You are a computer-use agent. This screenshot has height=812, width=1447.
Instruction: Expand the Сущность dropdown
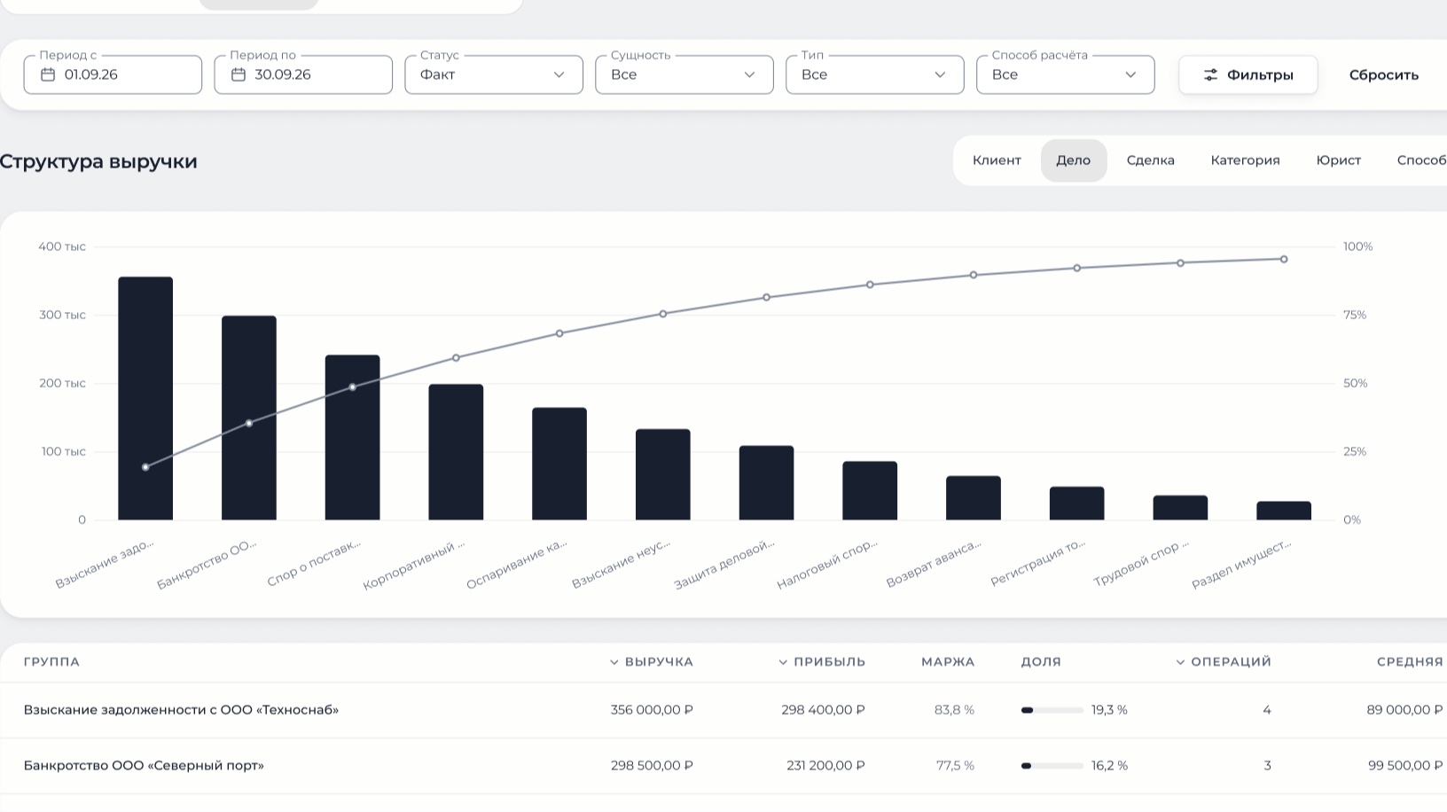tap(684, 74)
